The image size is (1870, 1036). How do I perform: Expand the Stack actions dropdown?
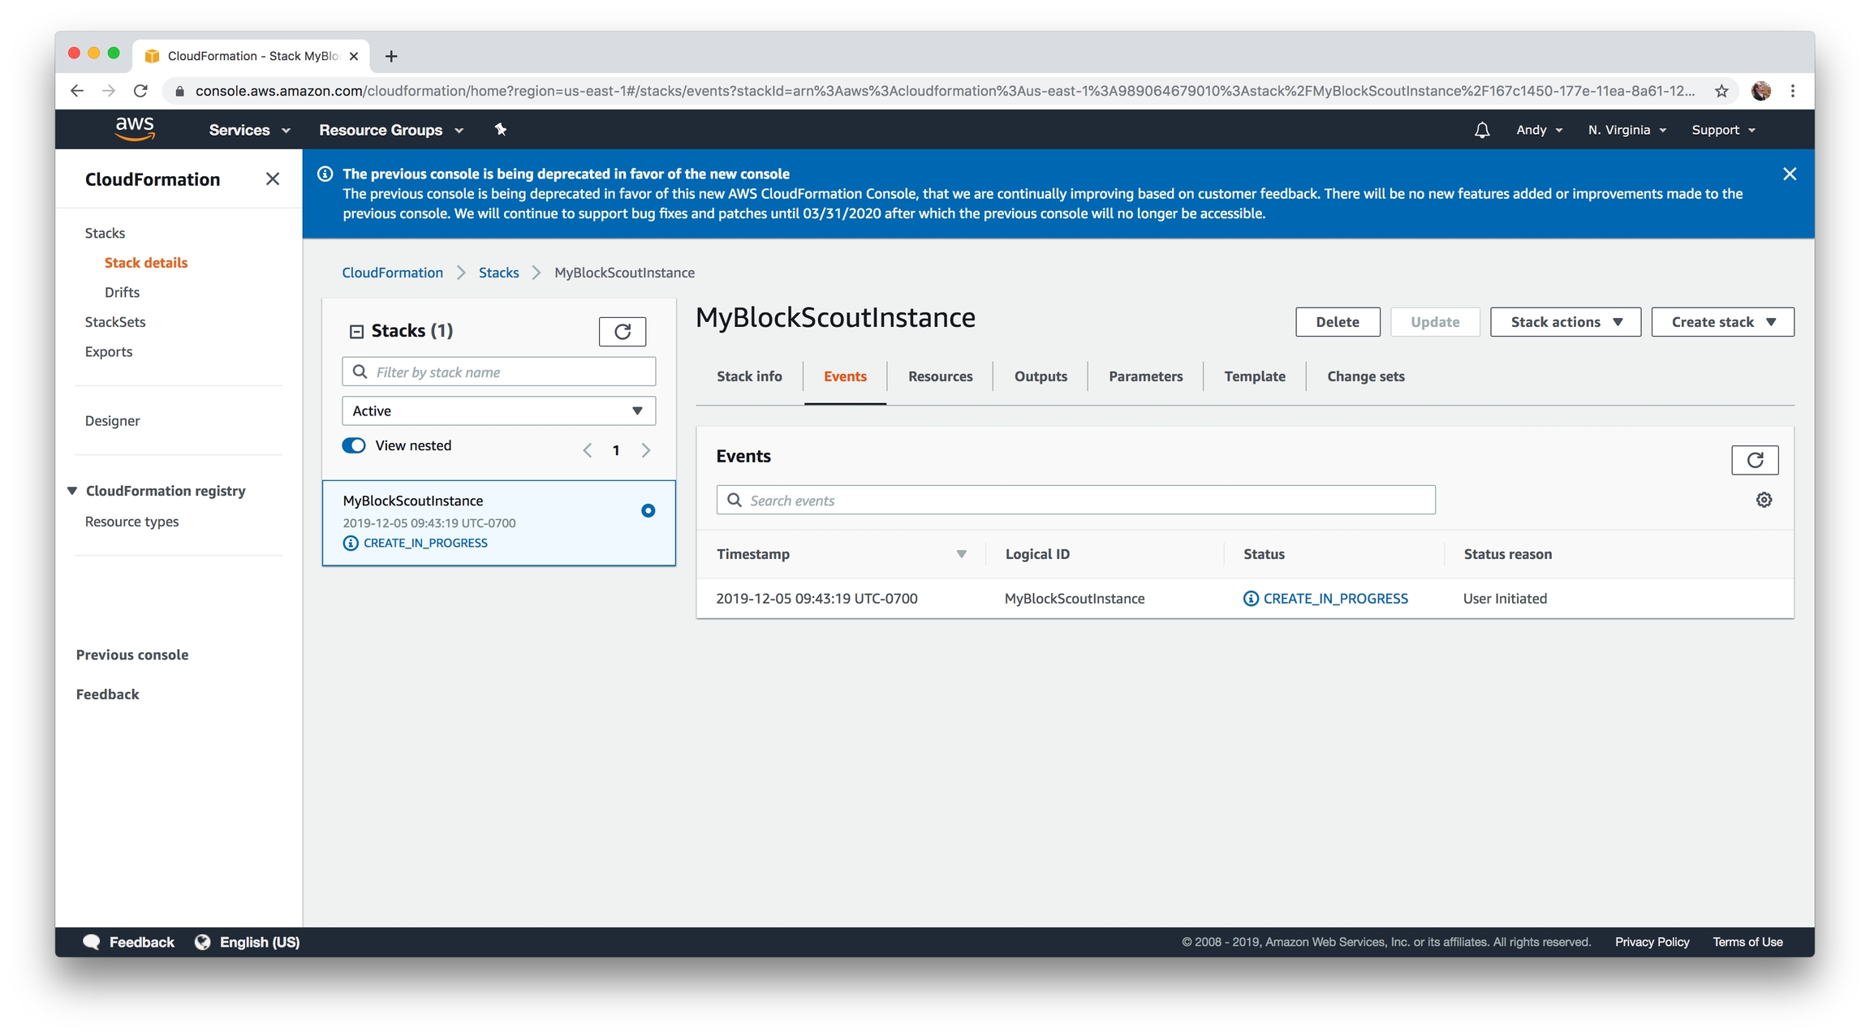[1566, 322]
